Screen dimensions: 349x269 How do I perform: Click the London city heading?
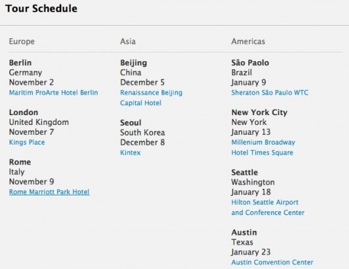(x=24, y=112)
